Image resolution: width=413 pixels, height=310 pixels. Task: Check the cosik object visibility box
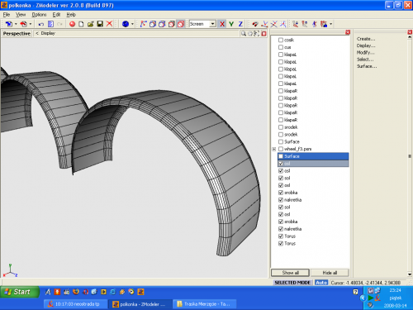click(x=281, y=40)
